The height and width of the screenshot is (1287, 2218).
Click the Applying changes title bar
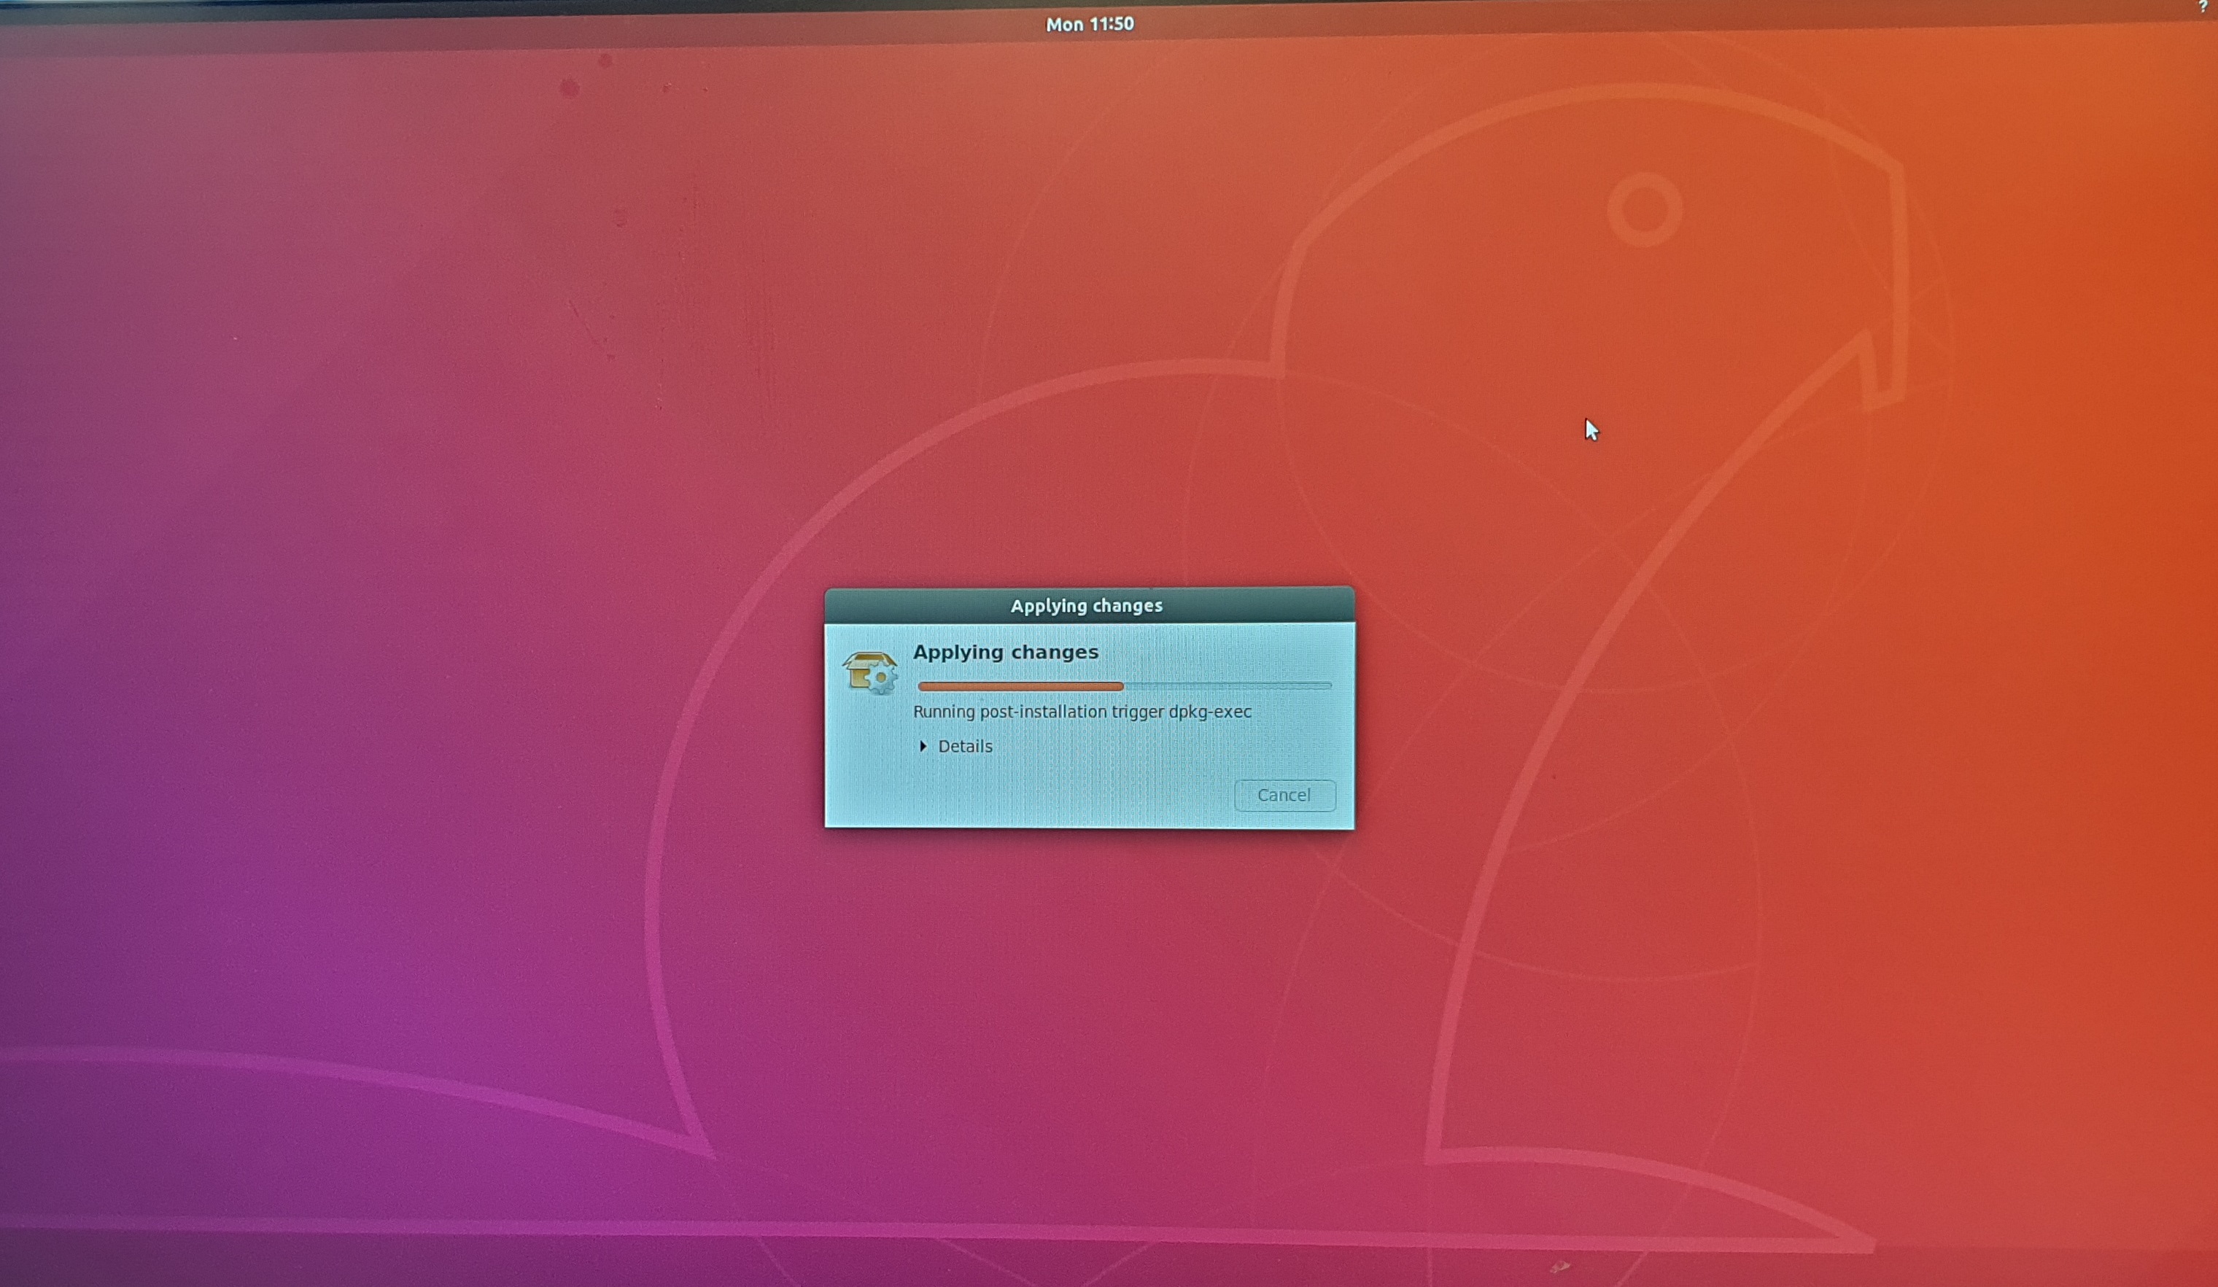point(1088,605)
